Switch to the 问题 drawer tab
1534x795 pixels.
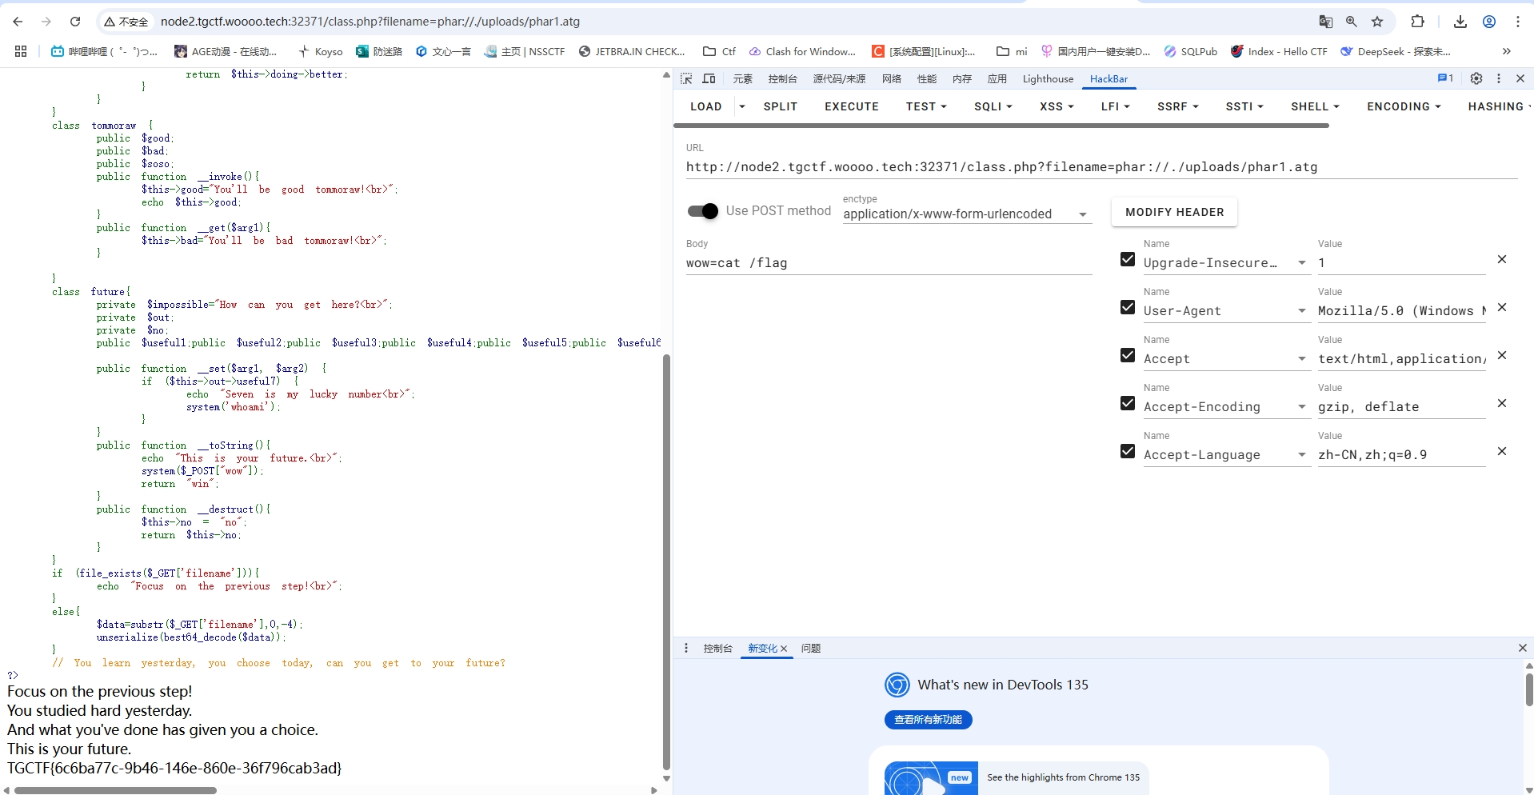811,648
